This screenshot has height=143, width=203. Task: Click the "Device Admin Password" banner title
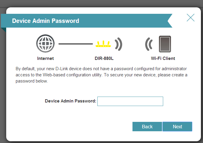(45, 21)
